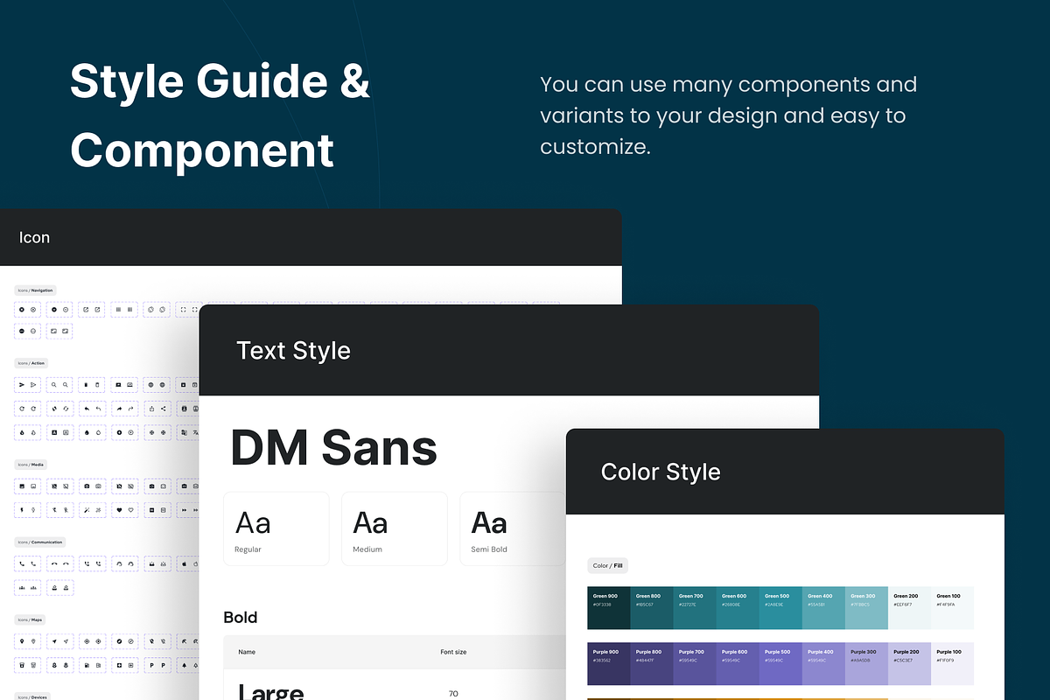1050x700 pixels.
Task: Choose the filled forward arrow icon
Action: tap(119, 409)
